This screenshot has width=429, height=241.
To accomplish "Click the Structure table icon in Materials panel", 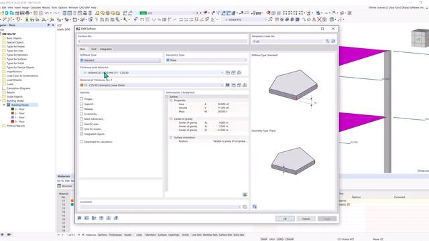I will coord(59,186).
